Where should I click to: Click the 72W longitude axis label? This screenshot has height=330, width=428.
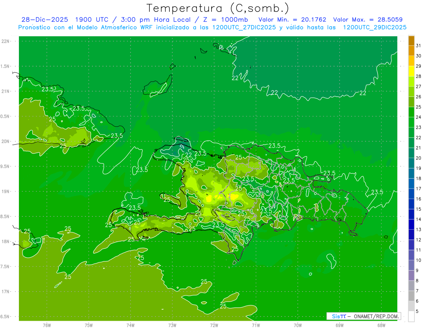pyautogui.click(x=214, y=325)
